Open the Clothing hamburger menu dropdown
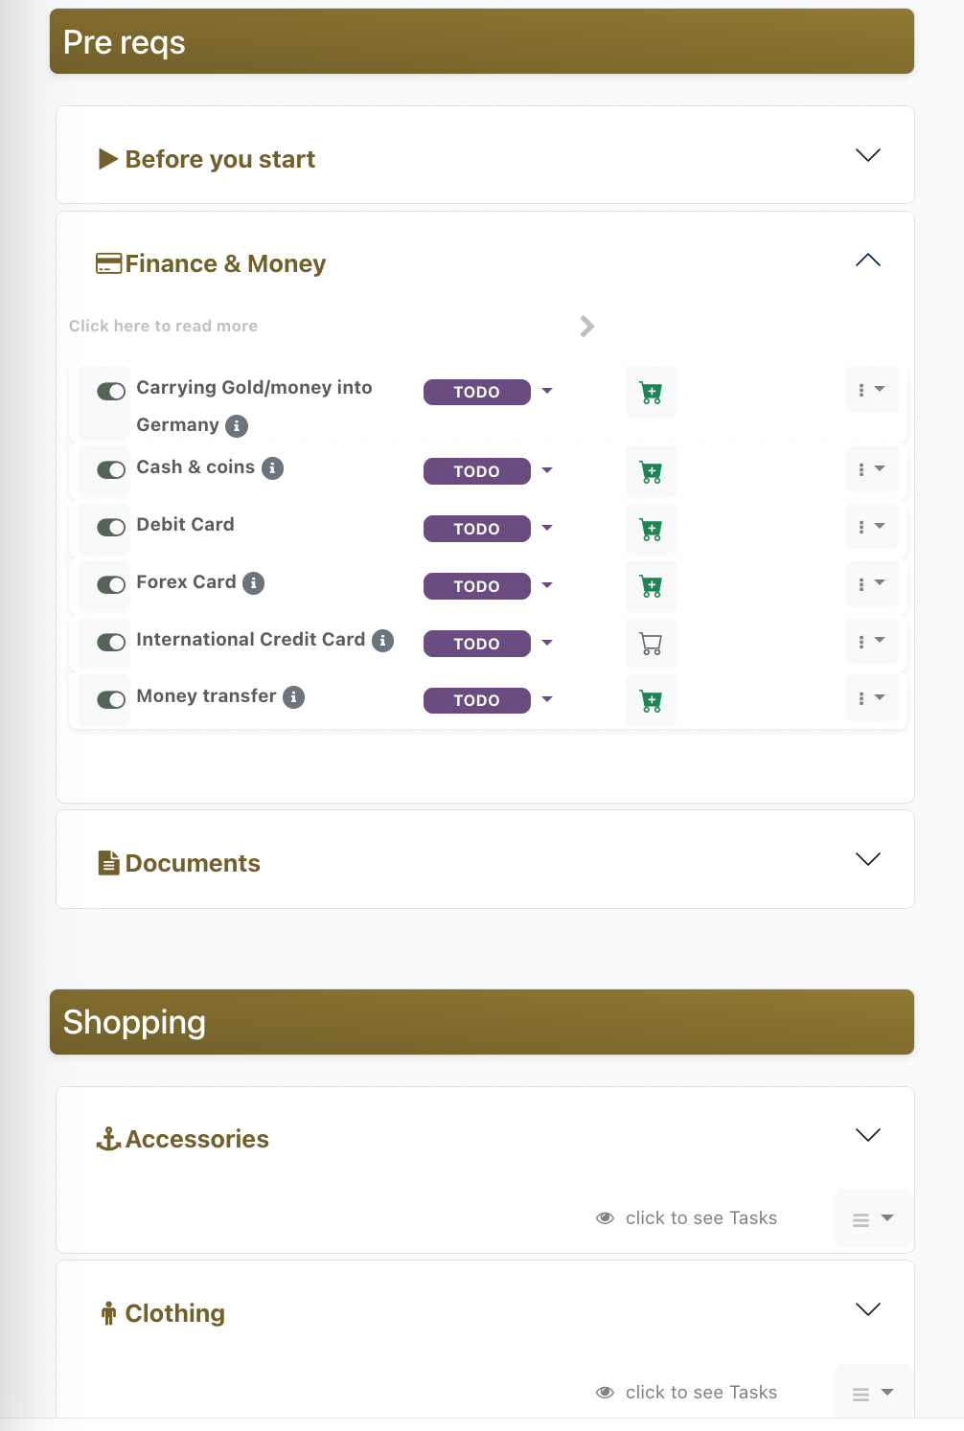 click(872, 1394)
